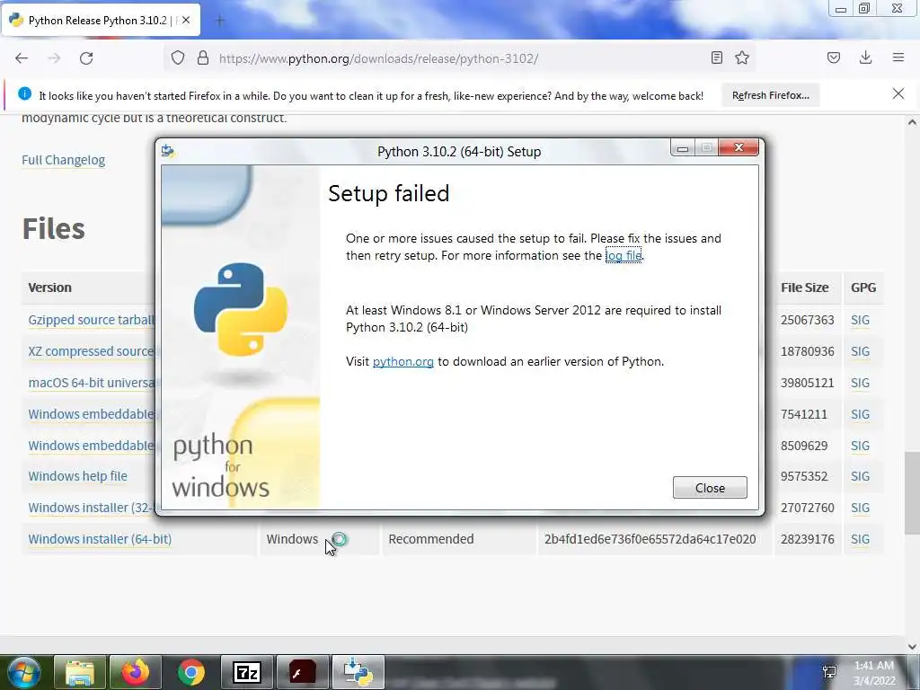Open the Full Changelog link
This screenshot has width=920, height=690.
pos(64,160)
